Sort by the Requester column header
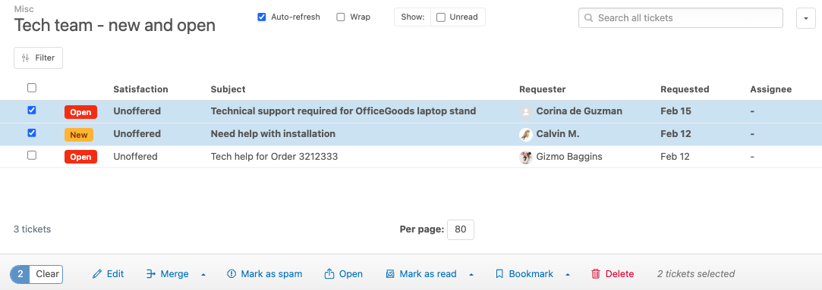The height and width of the screenshot is (290, 822). (543, 89)
